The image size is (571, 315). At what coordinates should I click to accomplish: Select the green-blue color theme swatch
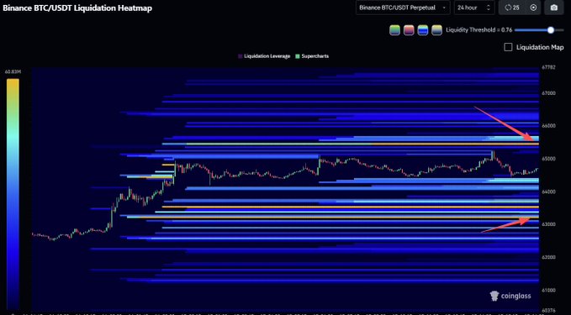[394, 30]
